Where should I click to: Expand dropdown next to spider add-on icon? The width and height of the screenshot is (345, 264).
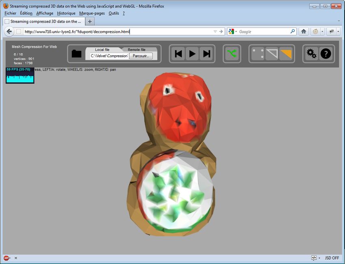pos(338,32)
